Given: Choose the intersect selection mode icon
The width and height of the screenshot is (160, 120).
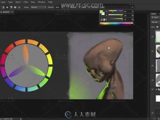Looking at the screenshot, I should (15, 7).
